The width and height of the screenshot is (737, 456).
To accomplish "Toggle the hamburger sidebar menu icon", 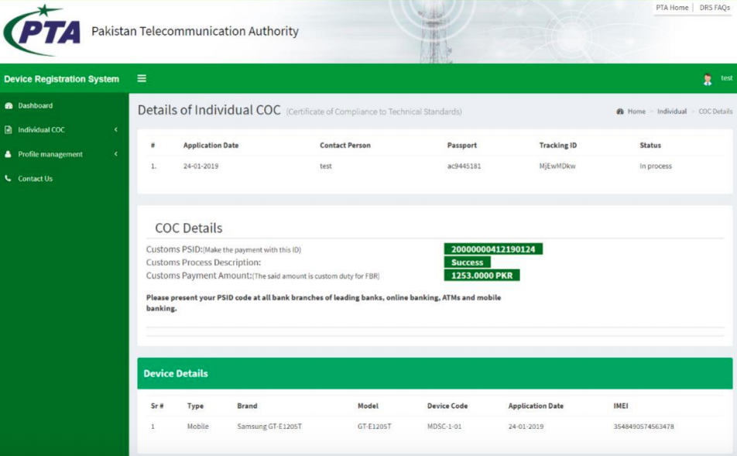I will pos(142,78).
